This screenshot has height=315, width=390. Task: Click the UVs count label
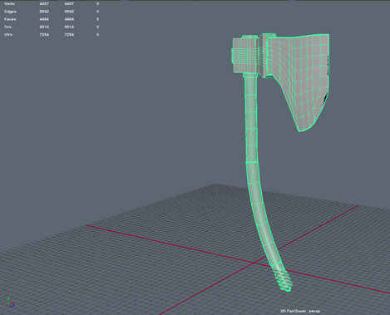pyautogui.click(x=8, y=35)
